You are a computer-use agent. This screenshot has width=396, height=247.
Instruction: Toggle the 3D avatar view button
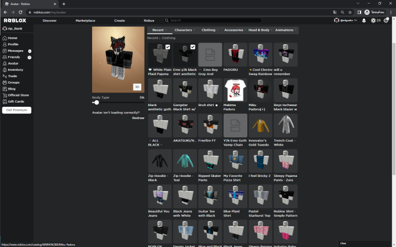pyautogui.click(x=137, y=87)
